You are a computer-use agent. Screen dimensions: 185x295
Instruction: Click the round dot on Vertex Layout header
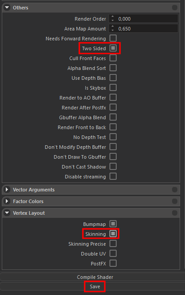tap(175, 213)
